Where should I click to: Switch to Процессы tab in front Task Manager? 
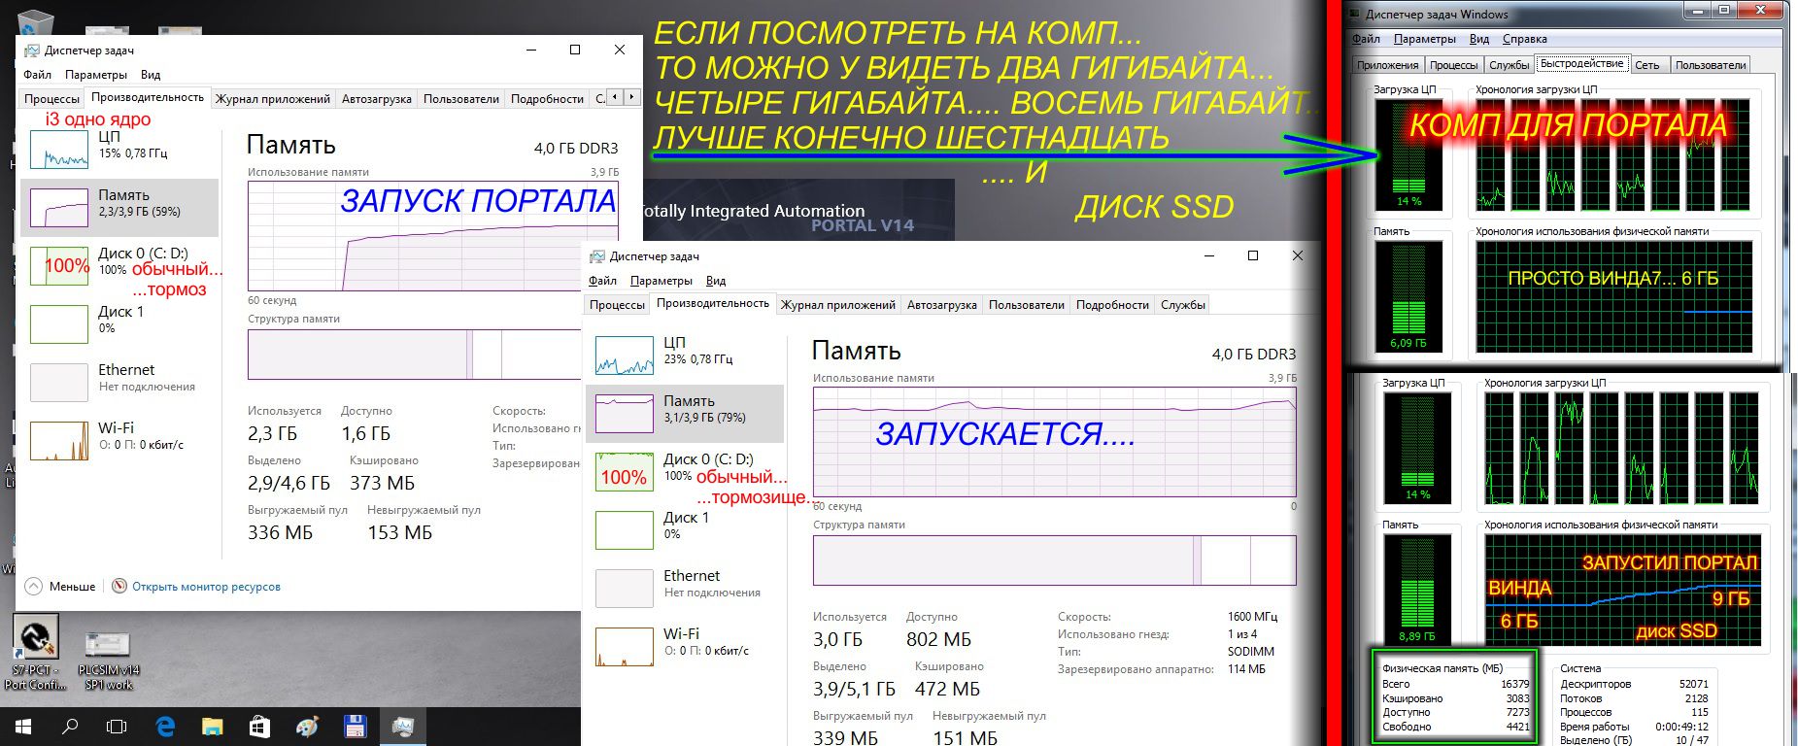tap(617, 304)
